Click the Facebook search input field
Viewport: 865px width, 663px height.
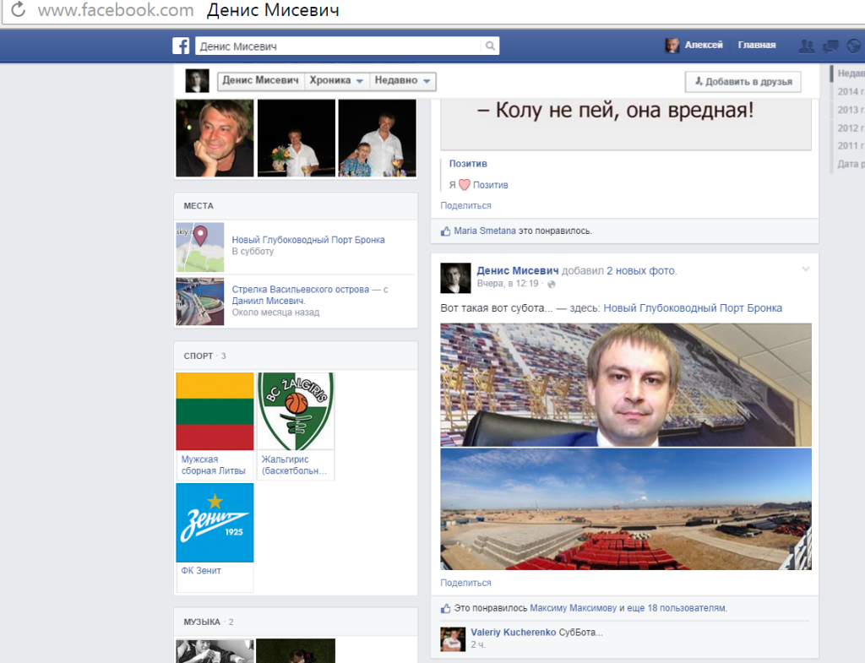(338, 46)
